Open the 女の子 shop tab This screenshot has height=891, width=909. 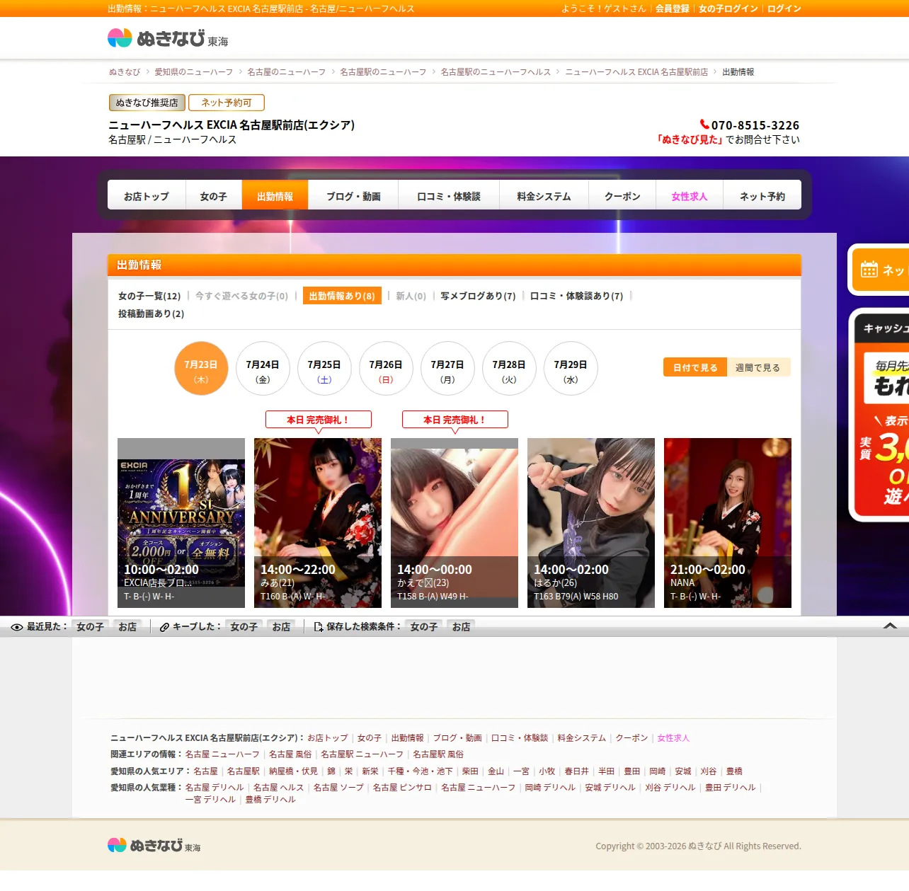click(214, 196)
